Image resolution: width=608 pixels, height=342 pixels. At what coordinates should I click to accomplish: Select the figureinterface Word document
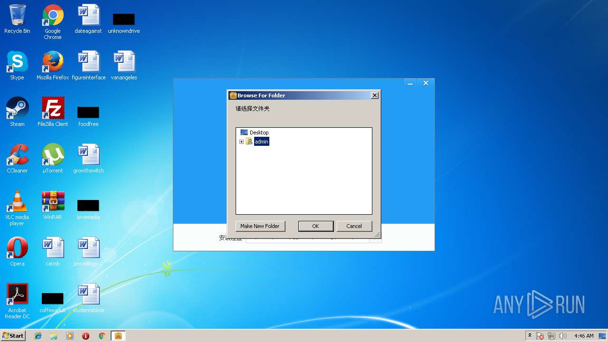[x=88, y=66]
